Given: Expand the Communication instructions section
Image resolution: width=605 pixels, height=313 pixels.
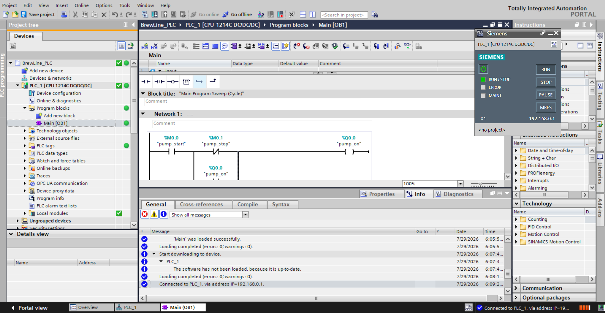Looking at the screenshot, I should click(516, 288).
